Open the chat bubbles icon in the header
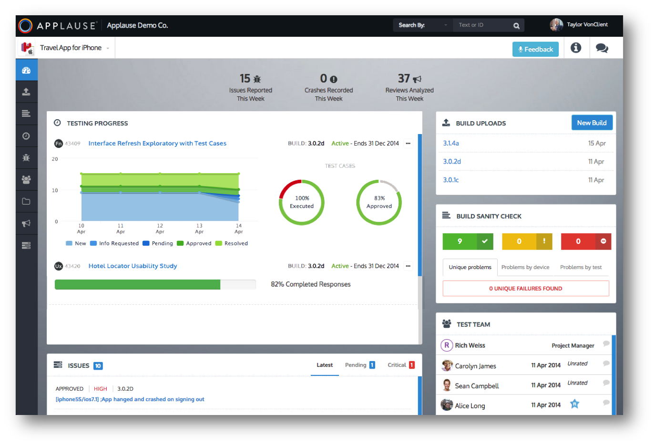This screenshot has height=446, width=654. point(602,48)
